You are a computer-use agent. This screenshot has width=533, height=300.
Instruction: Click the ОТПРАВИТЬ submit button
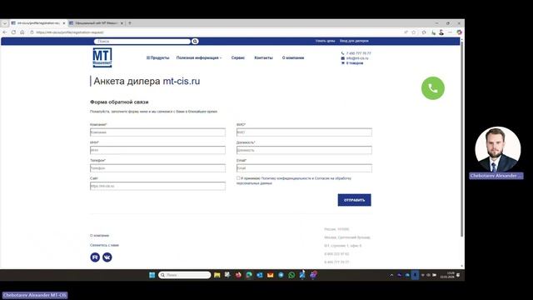[354, 200]
